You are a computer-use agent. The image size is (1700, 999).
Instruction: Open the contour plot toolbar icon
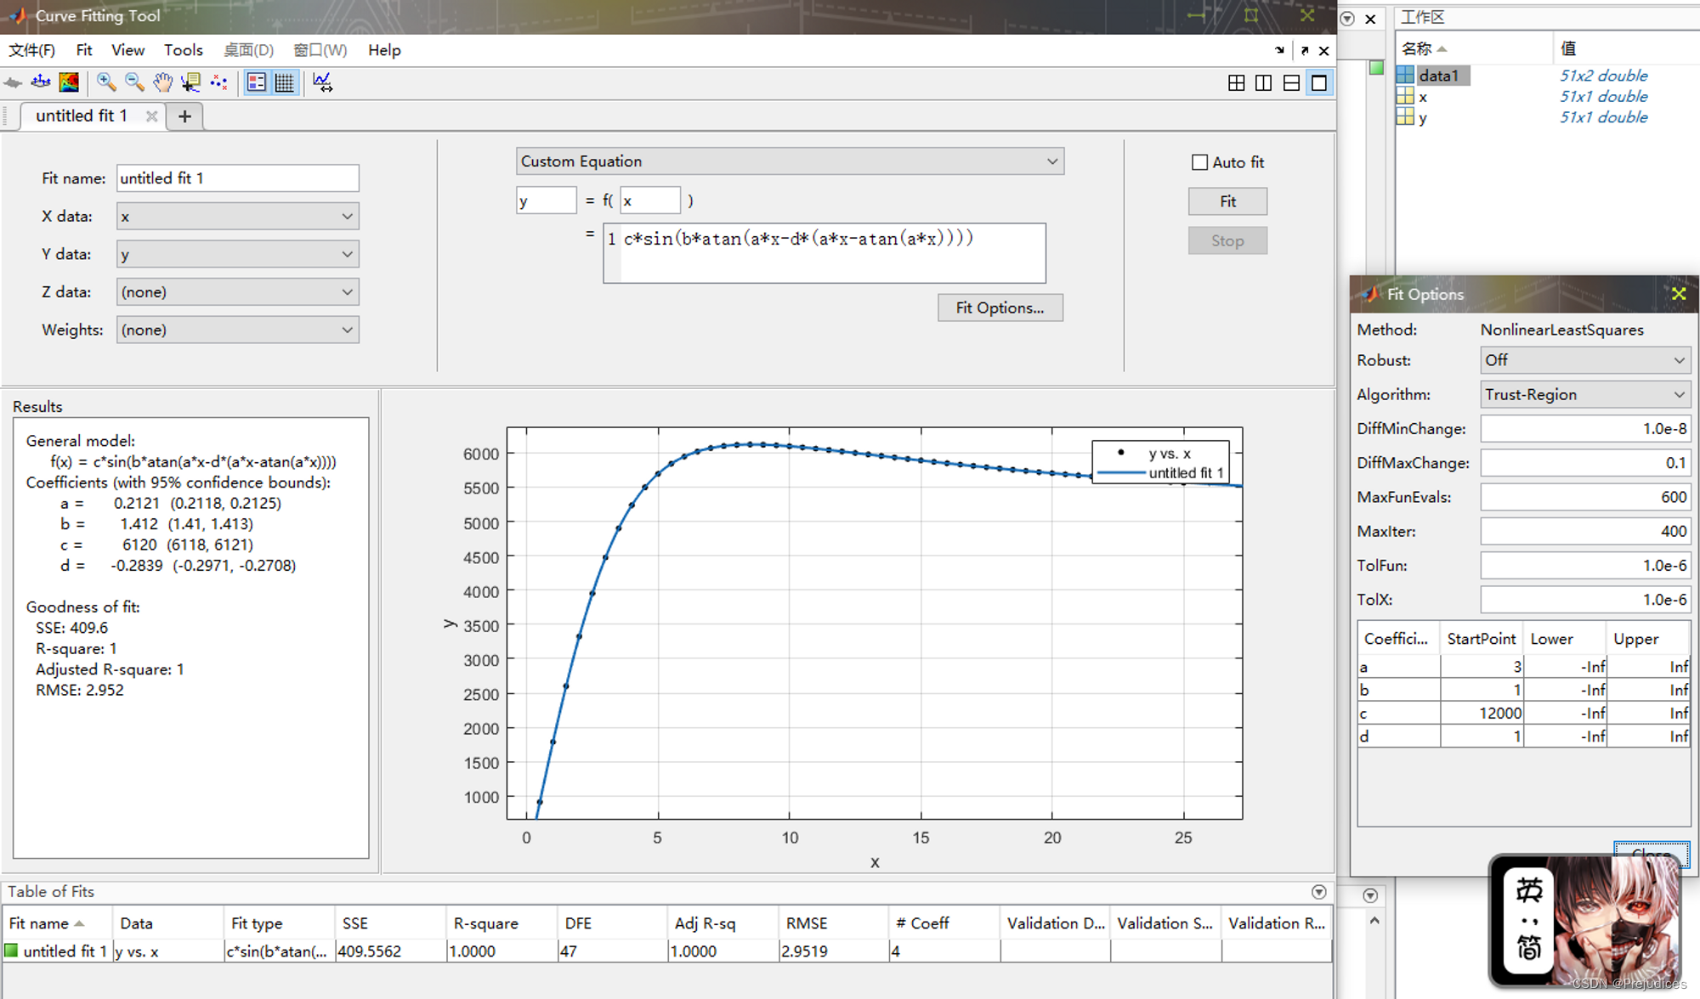click(69, 82)
